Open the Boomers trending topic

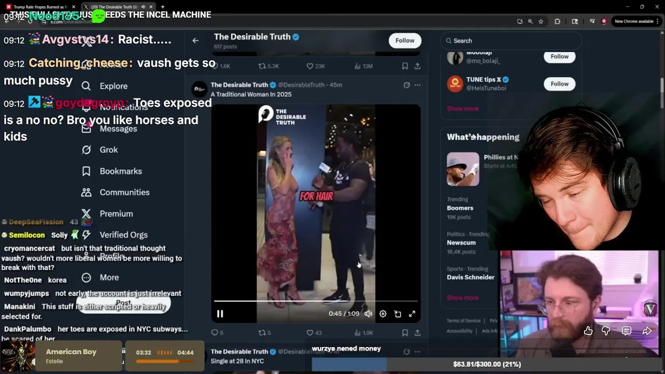pyautogui.click(x=460, y=208)
